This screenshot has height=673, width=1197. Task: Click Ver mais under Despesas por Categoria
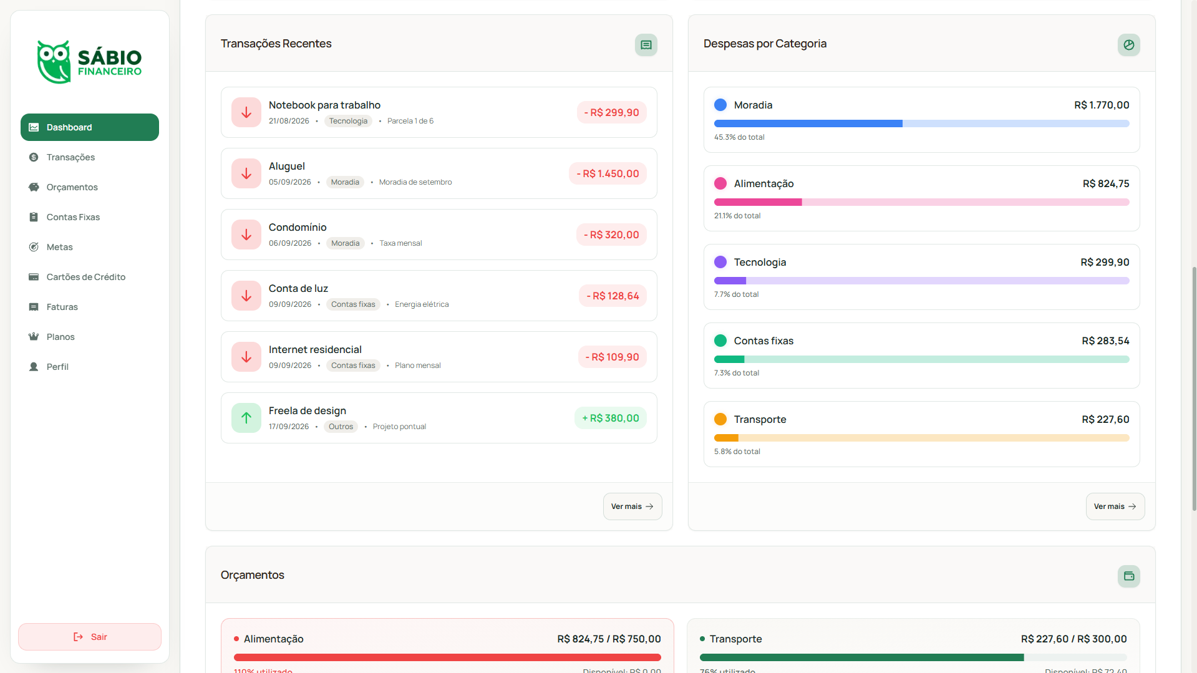(x=1115, y=506)
